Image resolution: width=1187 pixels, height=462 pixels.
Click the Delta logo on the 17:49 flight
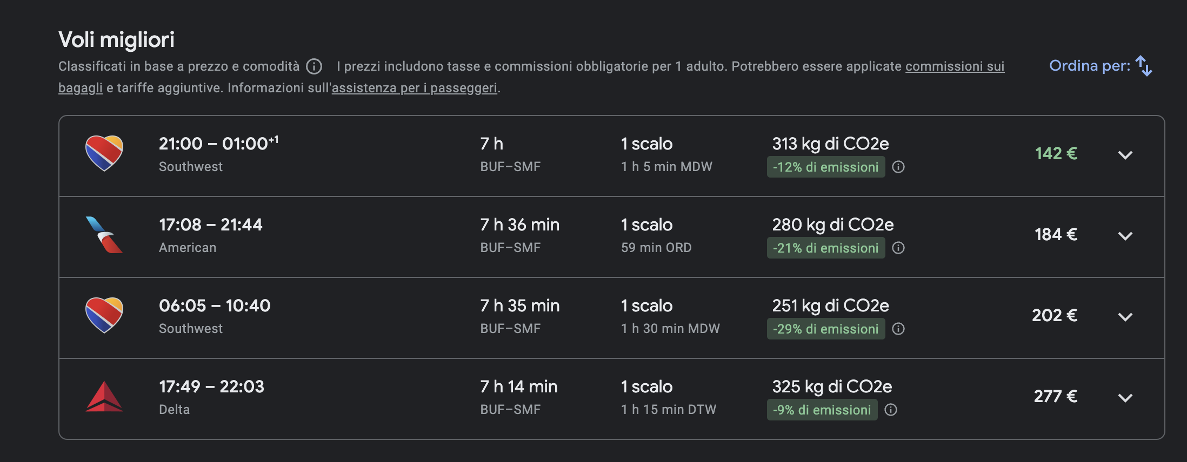coord(104,397)
